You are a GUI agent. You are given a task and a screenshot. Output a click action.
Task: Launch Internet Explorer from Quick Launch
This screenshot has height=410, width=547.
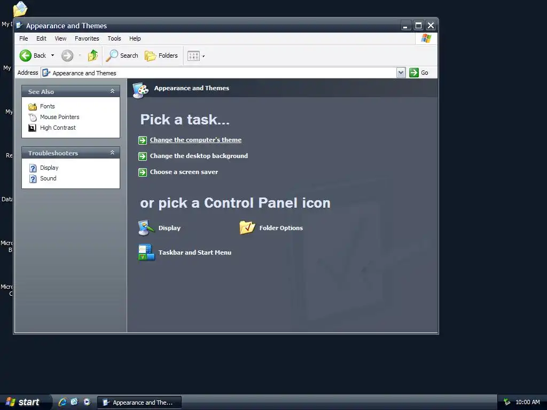tap(63, 402)
